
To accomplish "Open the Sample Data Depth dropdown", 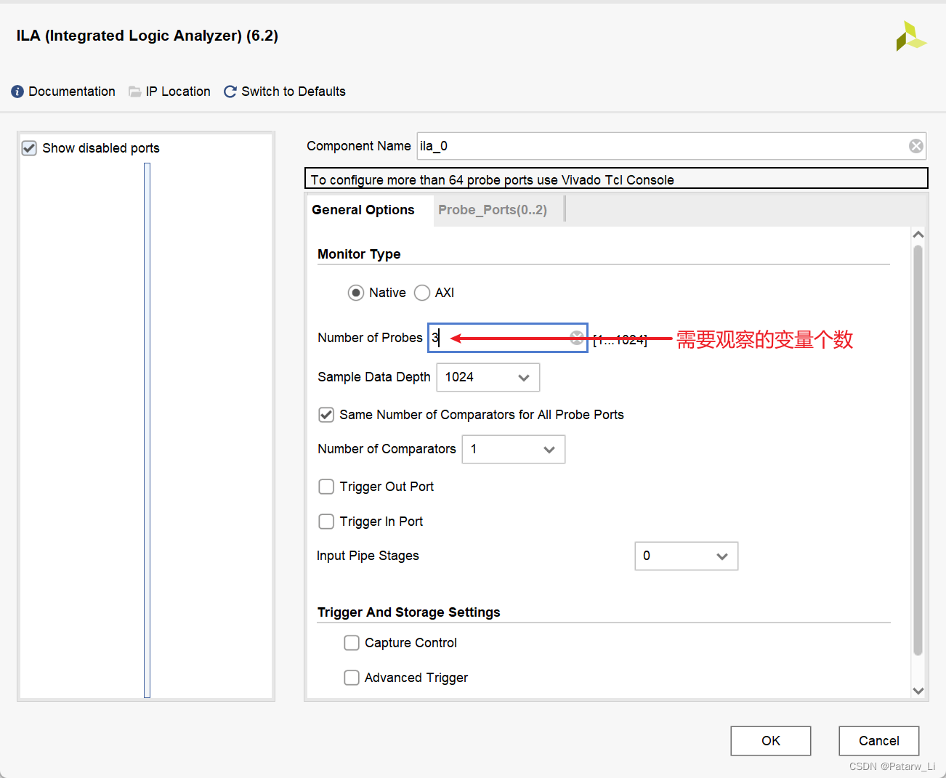I will tap(488, 377).
